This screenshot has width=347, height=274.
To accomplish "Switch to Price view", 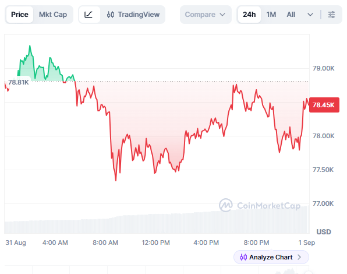I will [x=20, y=15].
